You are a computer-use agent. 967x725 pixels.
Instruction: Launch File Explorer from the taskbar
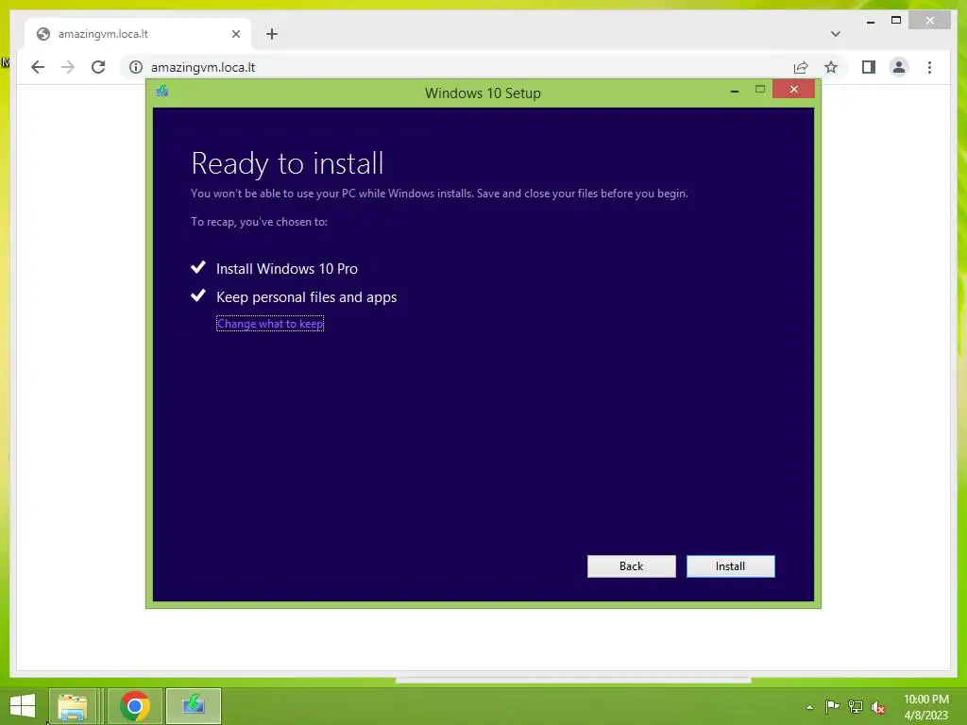tap(72, 706)
